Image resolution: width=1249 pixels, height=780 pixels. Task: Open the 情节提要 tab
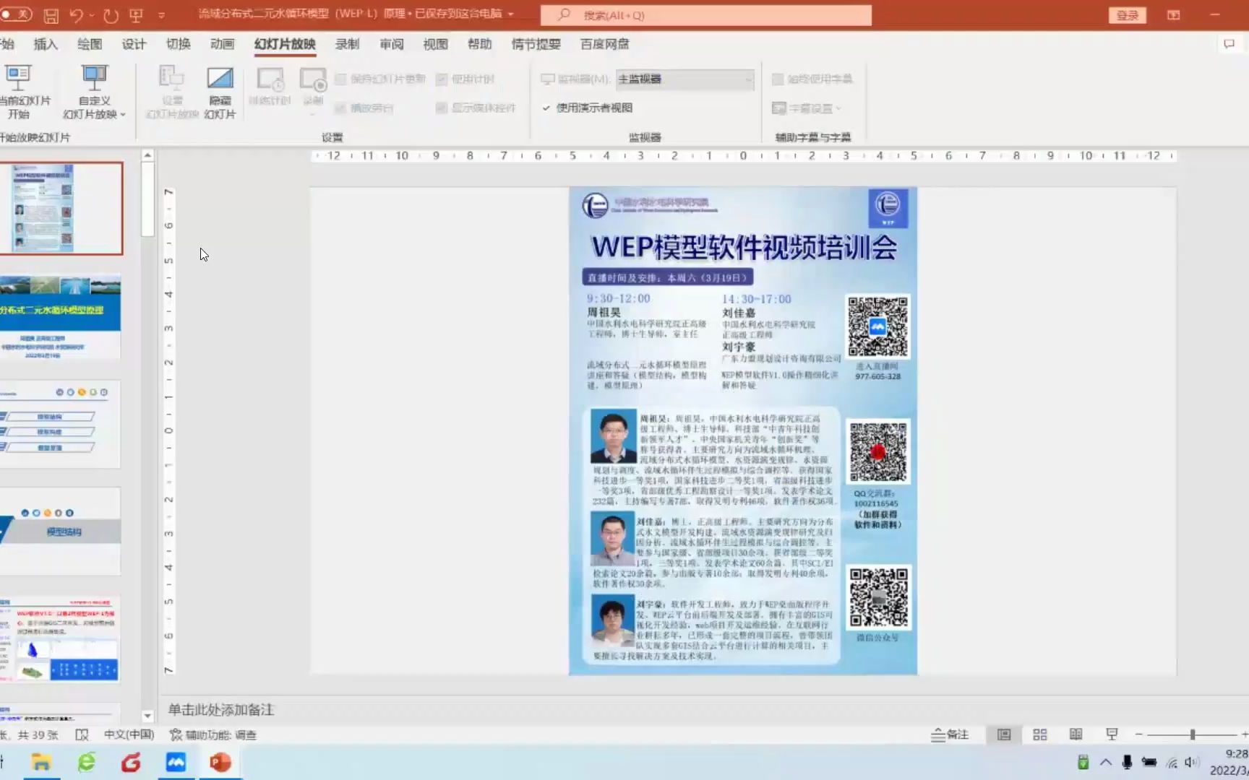click(536, 44)
